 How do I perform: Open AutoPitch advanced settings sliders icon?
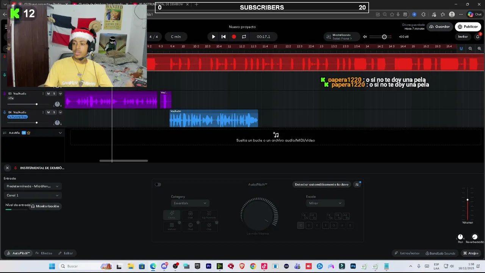357,185
